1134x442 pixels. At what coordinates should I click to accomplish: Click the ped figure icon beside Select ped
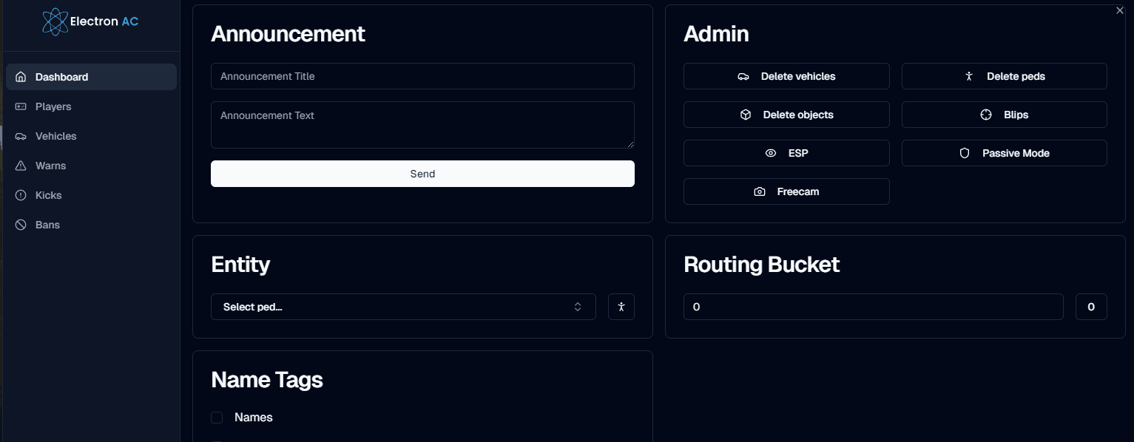(621, 307)
